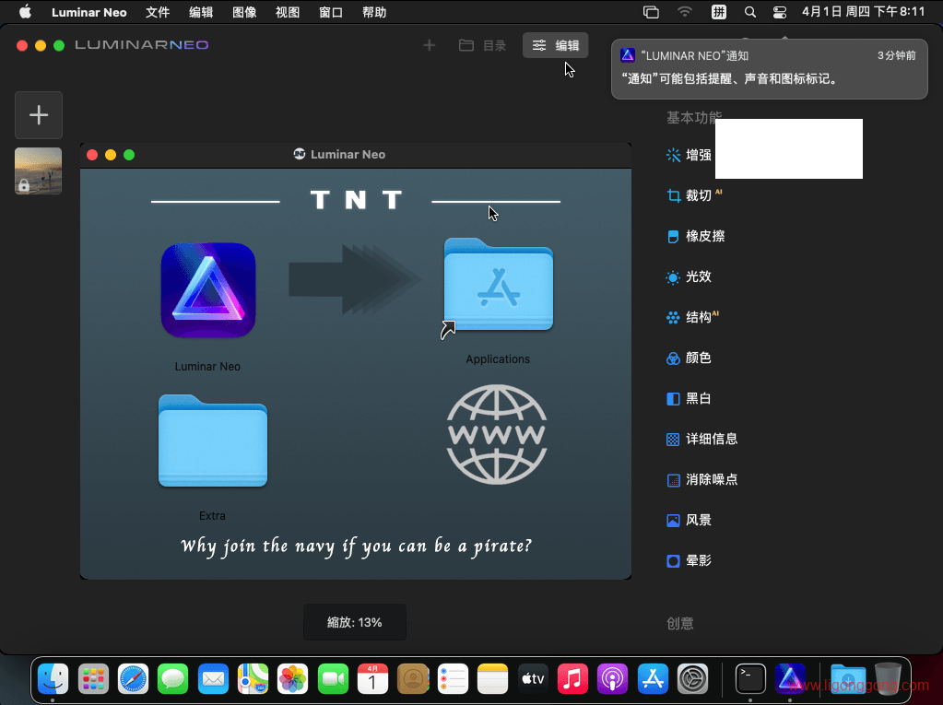
Task: Open the 文件 (File) menu
Action: coord(158,12)
